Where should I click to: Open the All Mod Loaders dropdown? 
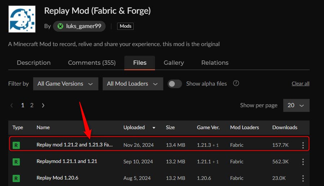point(133,84)
